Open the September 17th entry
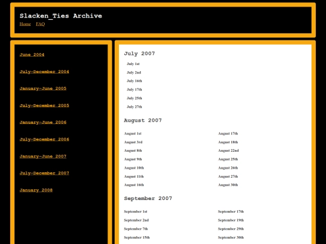The height and width of the screenshot is (244, 326). pyautogui.click(x=231, y=211)
